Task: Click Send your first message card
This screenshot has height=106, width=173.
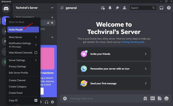Action: 114,83
